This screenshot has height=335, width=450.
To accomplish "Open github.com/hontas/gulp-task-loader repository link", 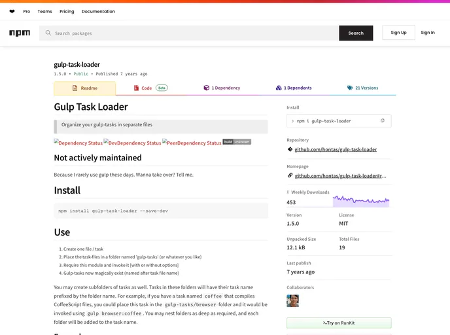I will [x=336, y=149].
